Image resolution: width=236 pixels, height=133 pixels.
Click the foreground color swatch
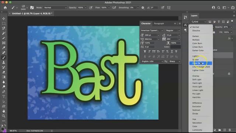(x=3, y=129)
